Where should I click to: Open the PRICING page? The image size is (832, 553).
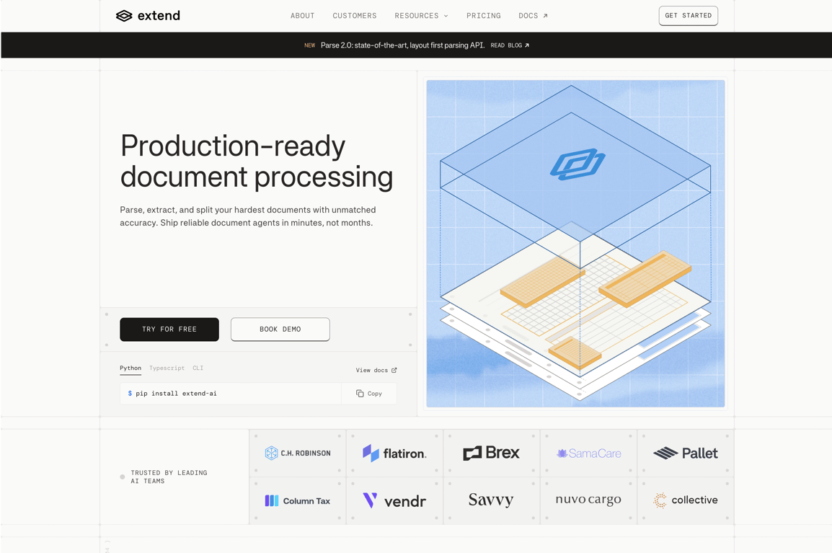483,16
